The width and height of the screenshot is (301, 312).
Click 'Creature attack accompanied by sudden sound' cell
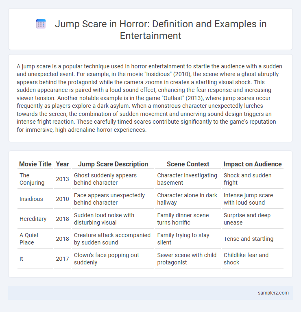(113, 239)
